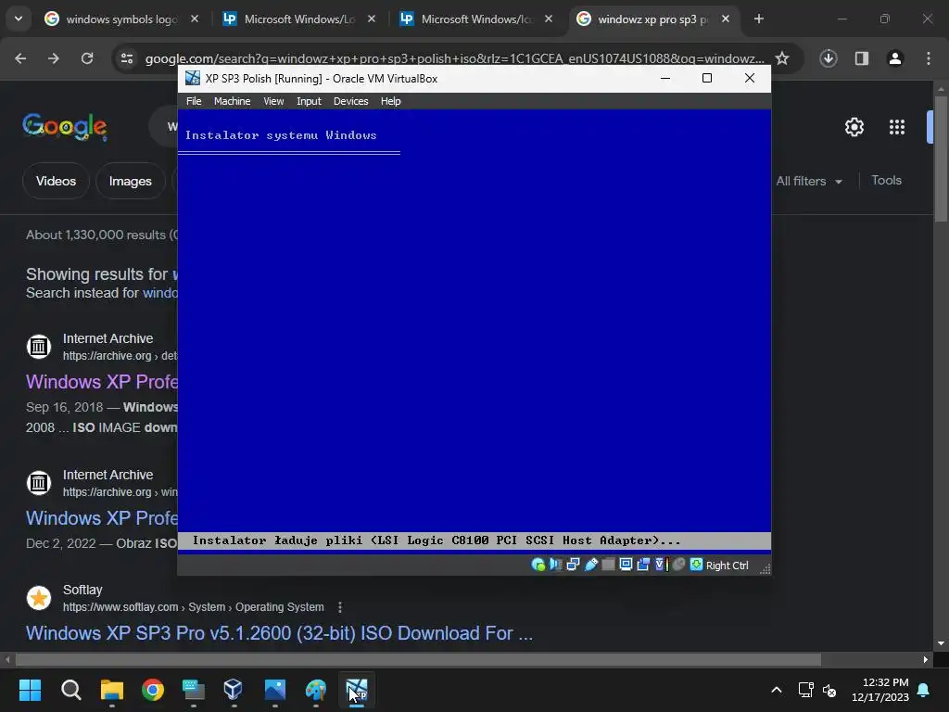The image size is (949, 712).
Task: Expand the Chrome tab search chevron
Action: coord(19,19)
